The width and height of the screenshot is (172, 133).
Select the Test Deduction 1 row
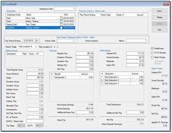122,77
